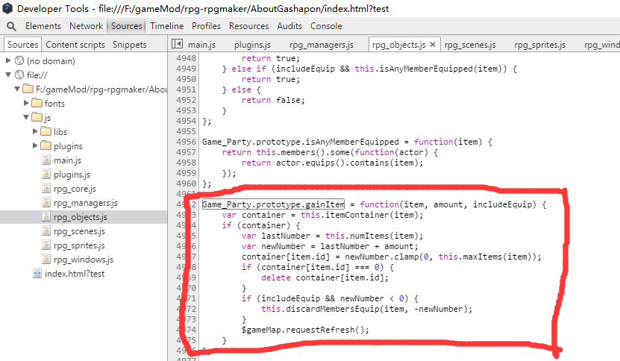Viewport: 620px width, 361px height.
Task: Toggle the file navigator pane icon beside main.js
Action: coord(177,44)
